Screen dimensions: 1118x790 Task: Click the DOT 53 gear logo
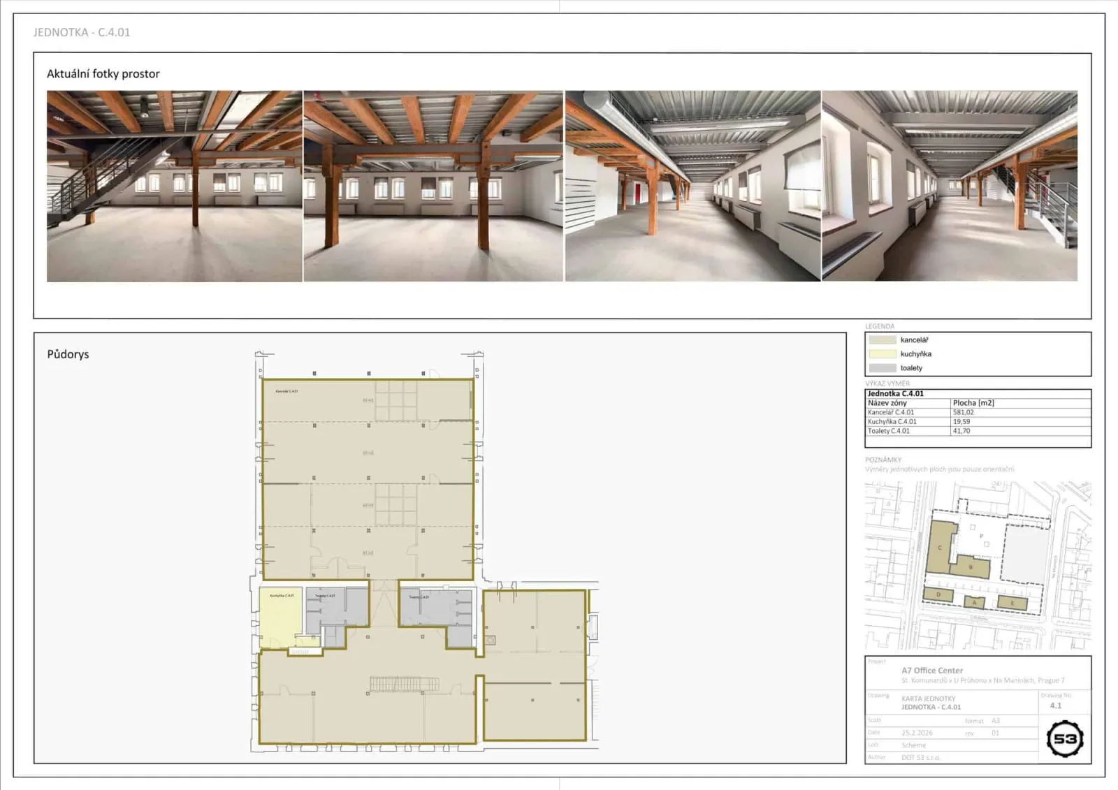pos(1065,739)
